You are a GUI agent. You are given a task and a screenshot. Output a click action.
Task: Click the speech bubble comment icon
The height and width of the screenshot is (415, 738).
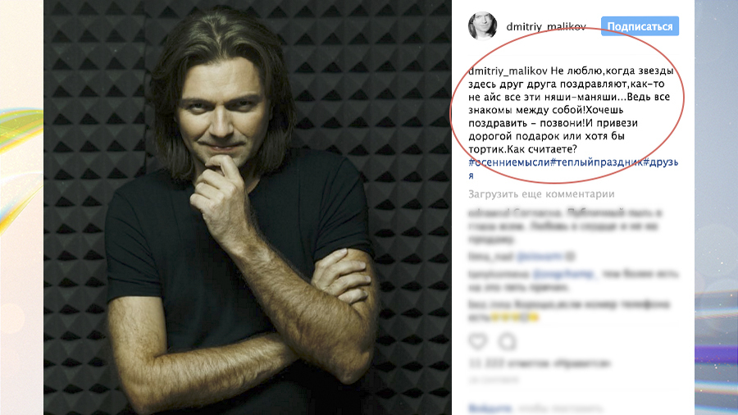coord(508,342)
